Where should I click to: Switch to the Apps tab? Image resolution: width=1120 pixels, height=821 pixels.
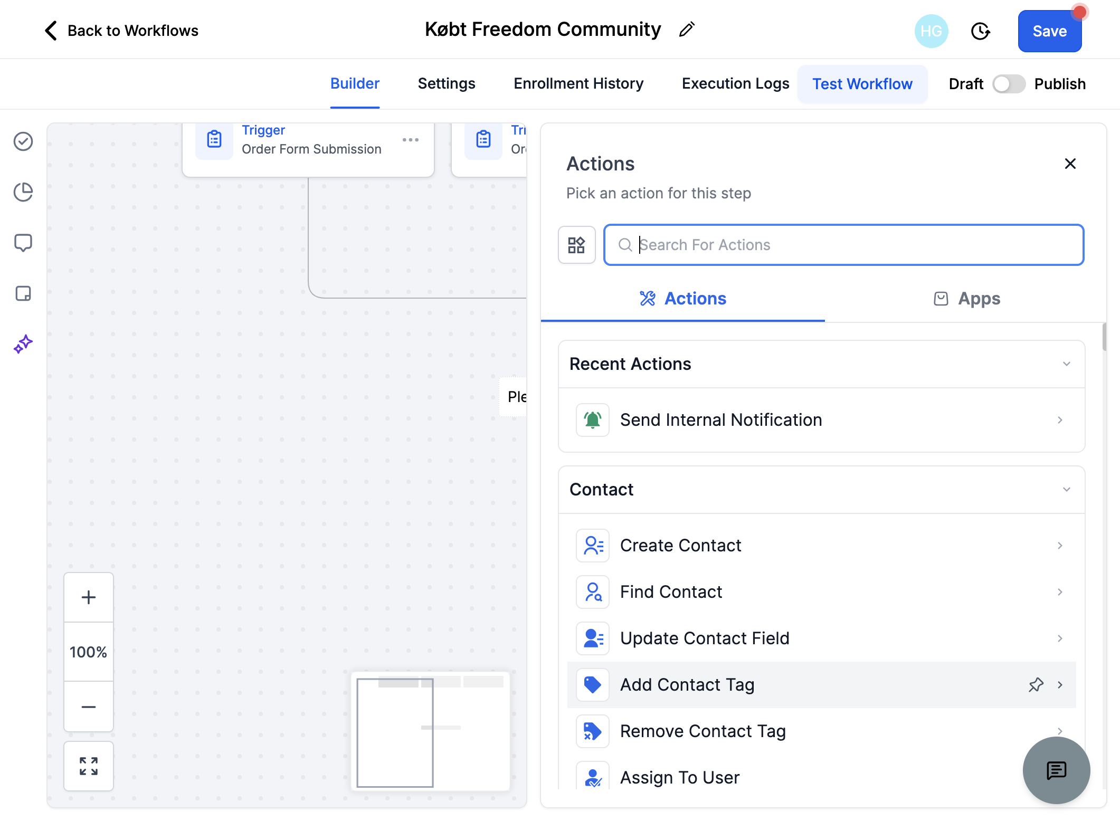point(966,299)
